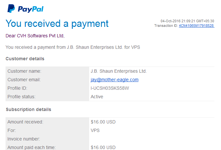This screenshot has width=221, height=150.
Task: Click the payment from J.B. Shaun sentence
Action: 73,47
